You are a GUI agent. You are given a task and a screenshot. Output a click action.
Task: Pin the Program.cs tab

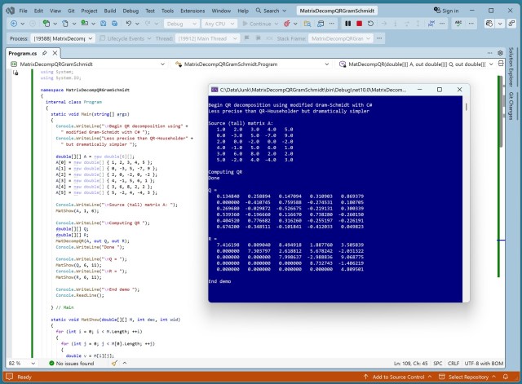[x=45, y=53]
